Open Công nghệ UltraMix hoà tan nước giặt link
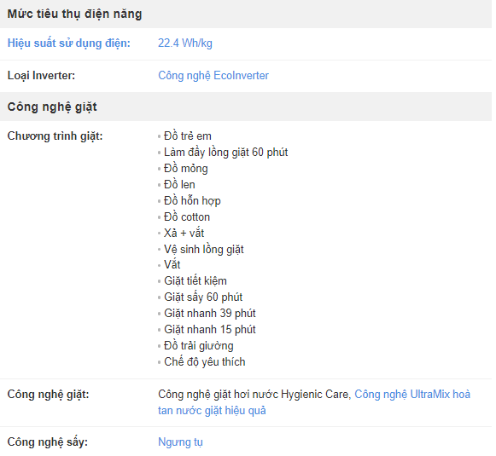Screen dimensions: 496x456 [x=314, y=402]
